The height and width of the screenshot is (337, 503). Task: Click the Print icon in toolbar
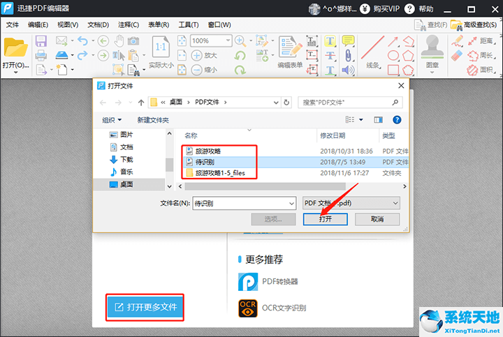(41, 55)
